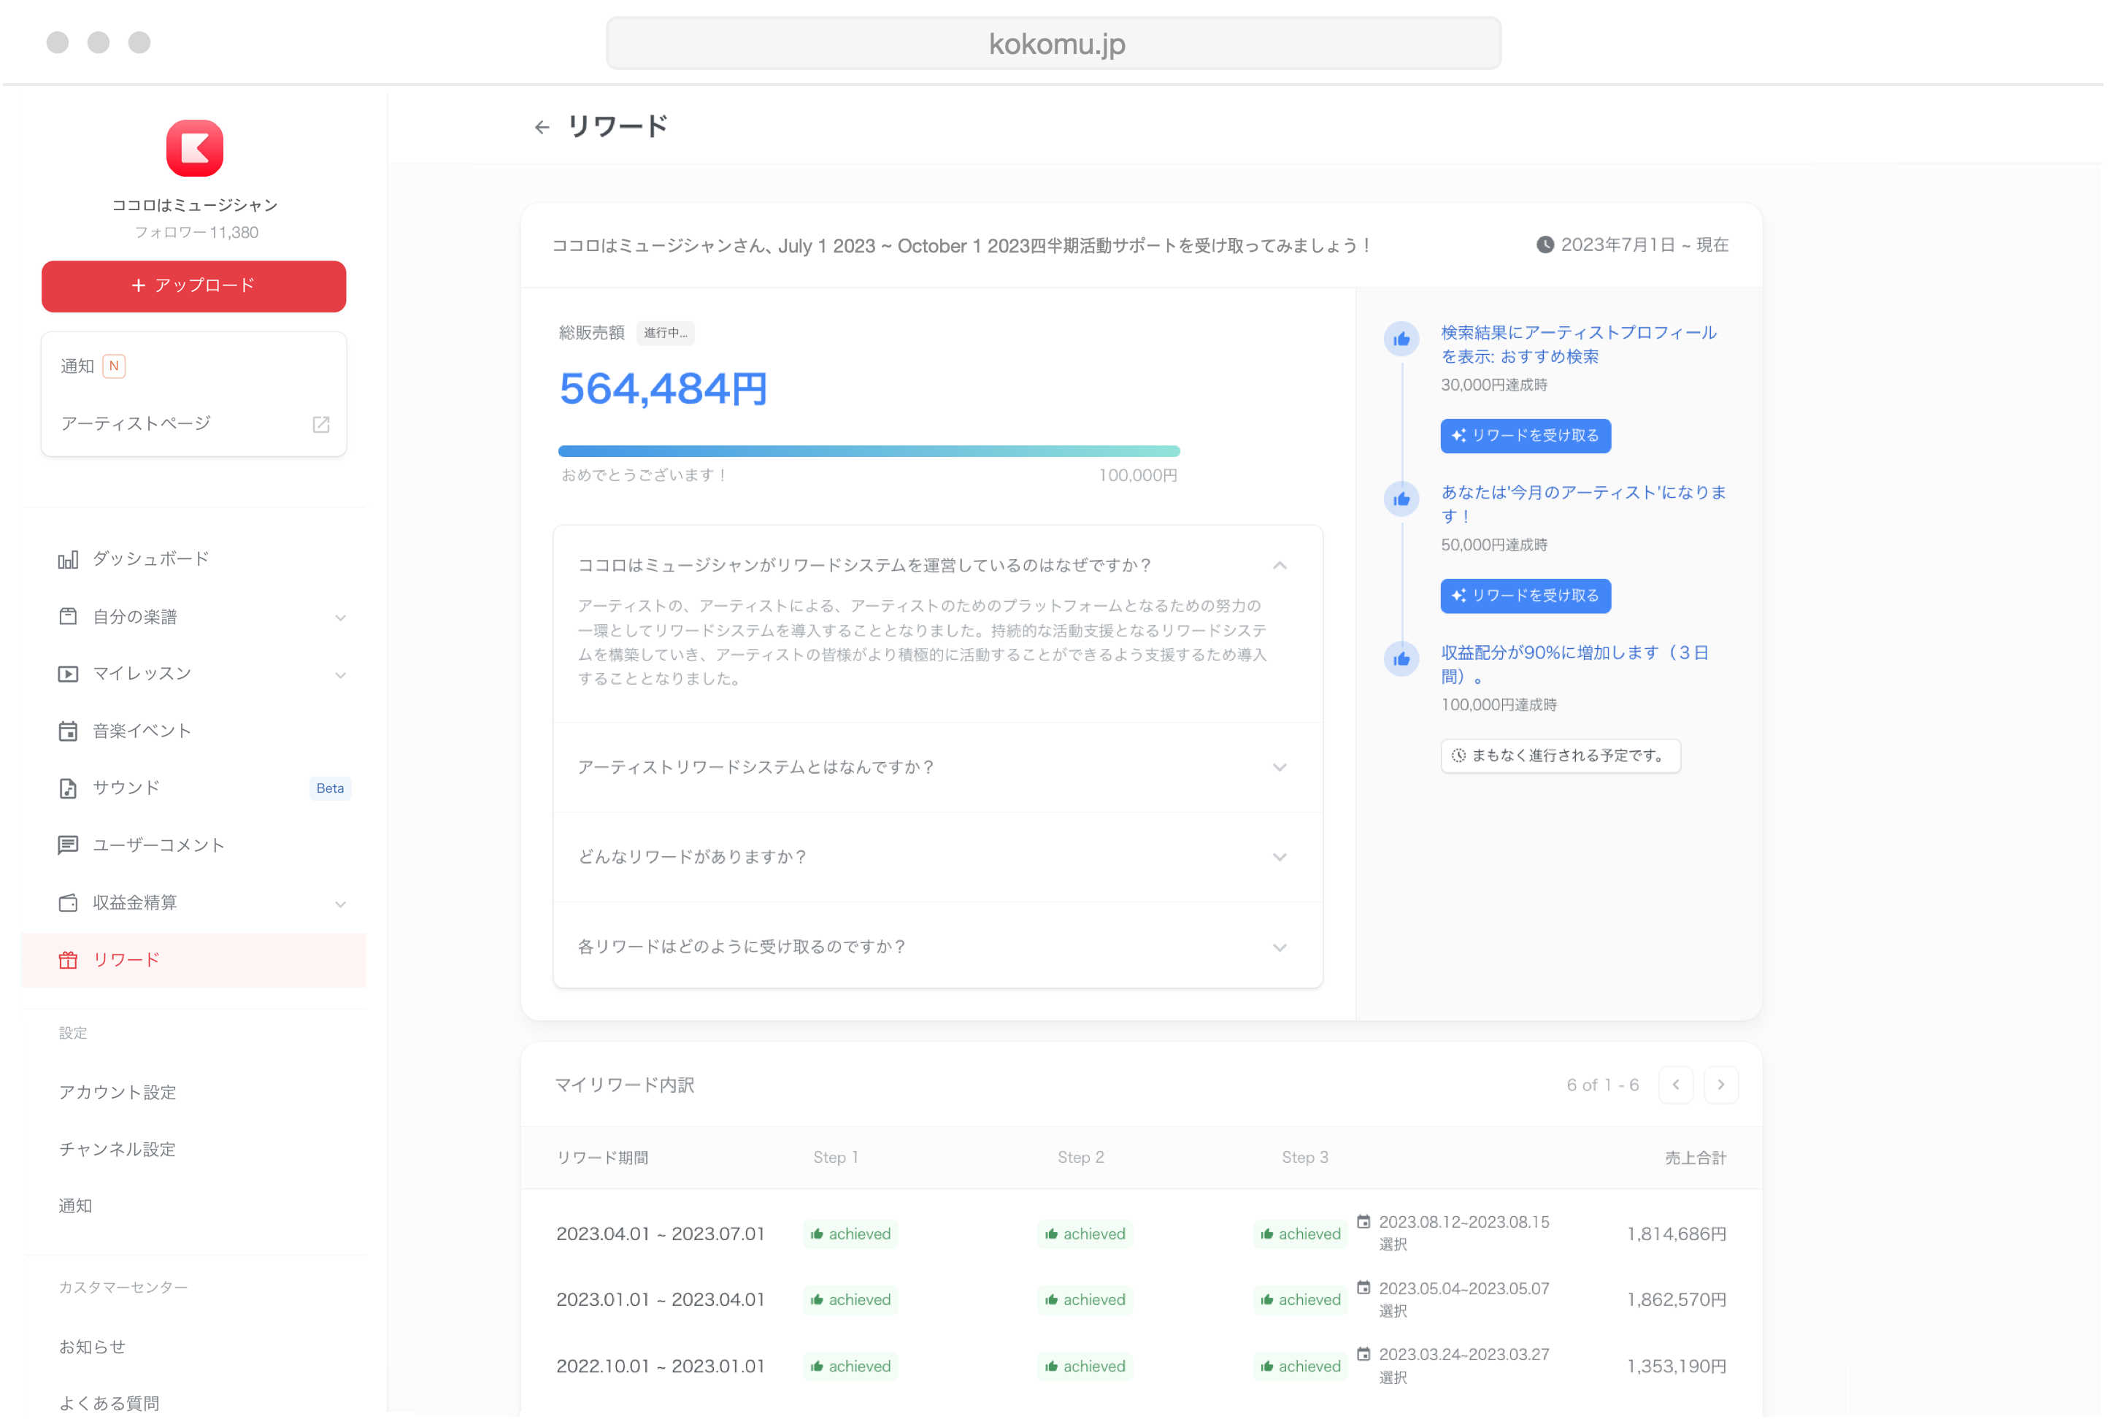
Task: Click the ユーザーコメント speech icon
Action: point(68,845)
